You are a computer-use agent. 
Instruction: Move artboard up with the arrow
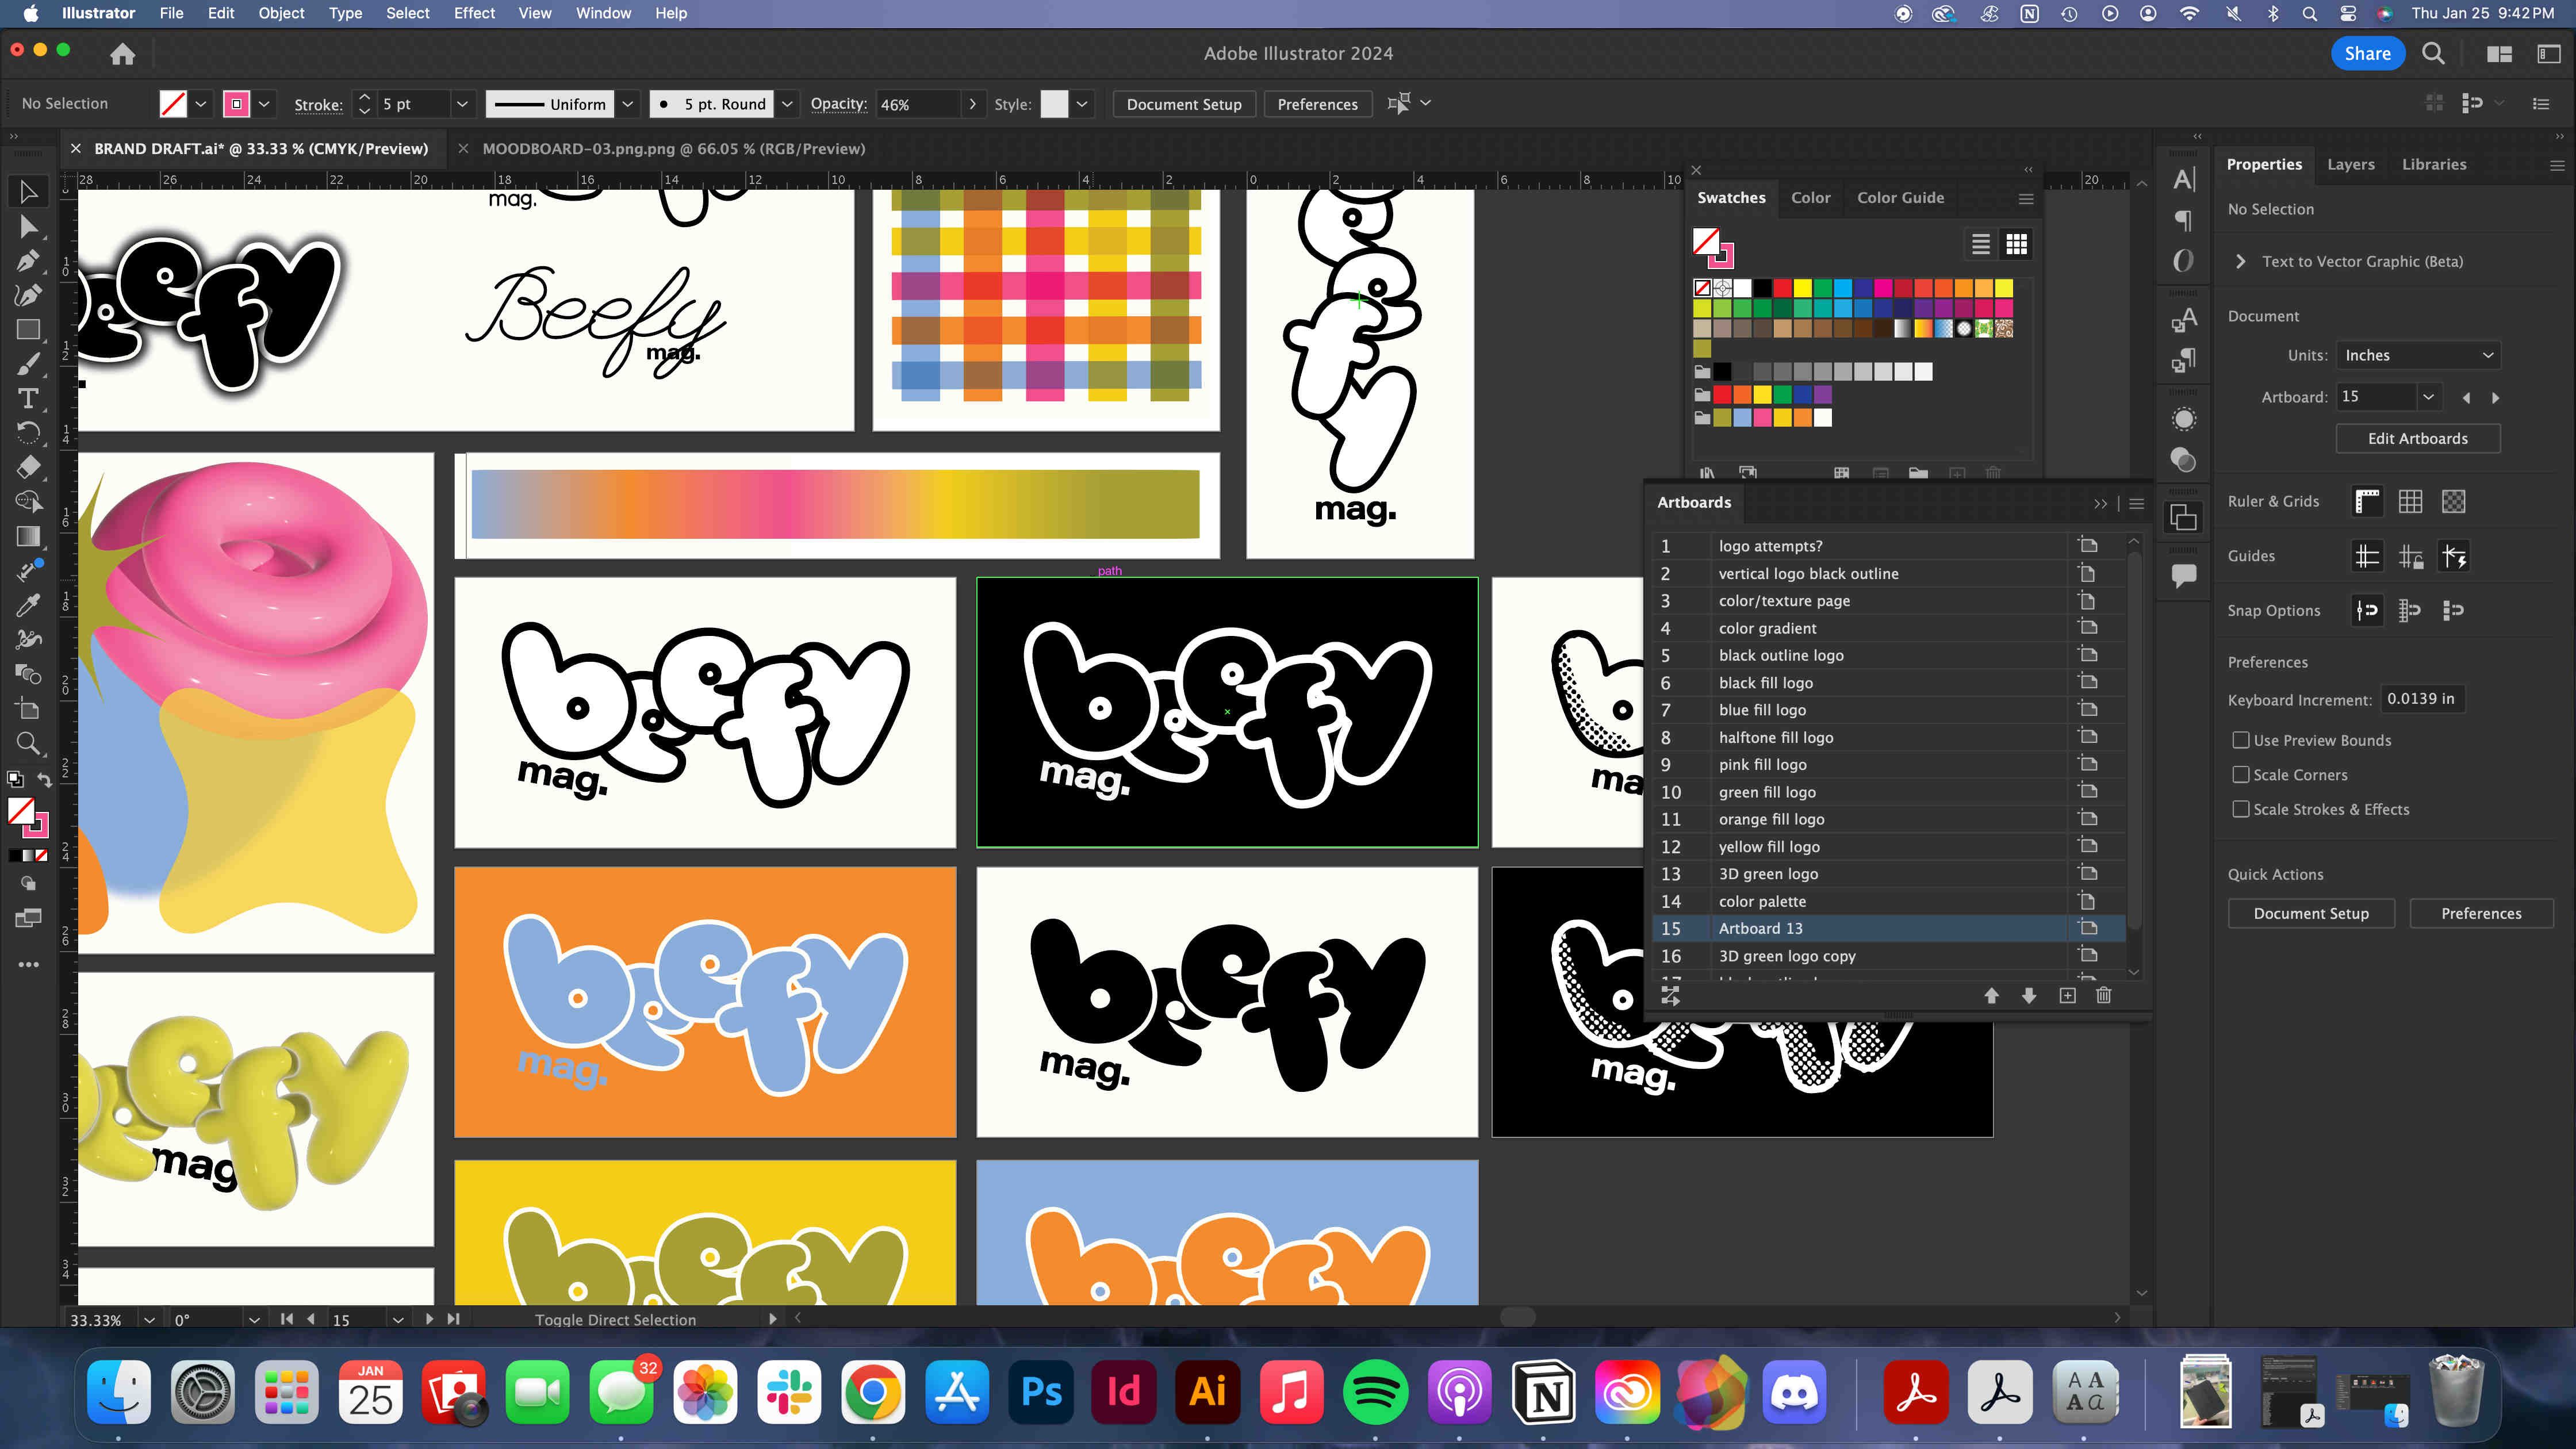pos(1991,995)
